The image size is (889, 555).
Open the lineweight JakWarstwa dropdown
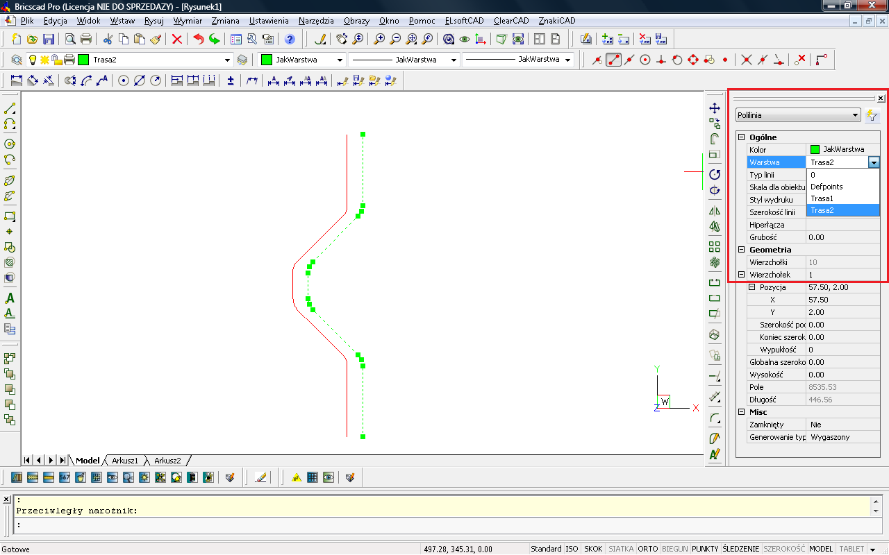(x=569, y=60)
